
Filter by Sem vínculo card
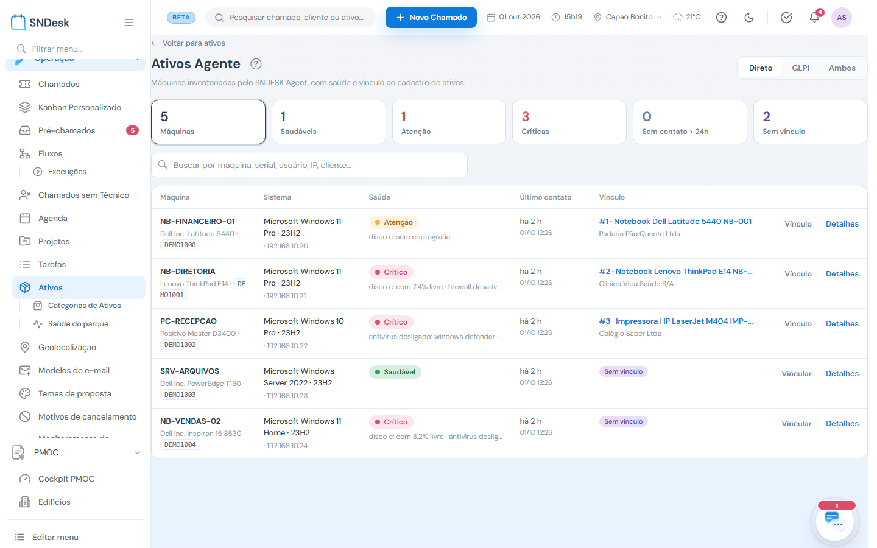point(810,122)
